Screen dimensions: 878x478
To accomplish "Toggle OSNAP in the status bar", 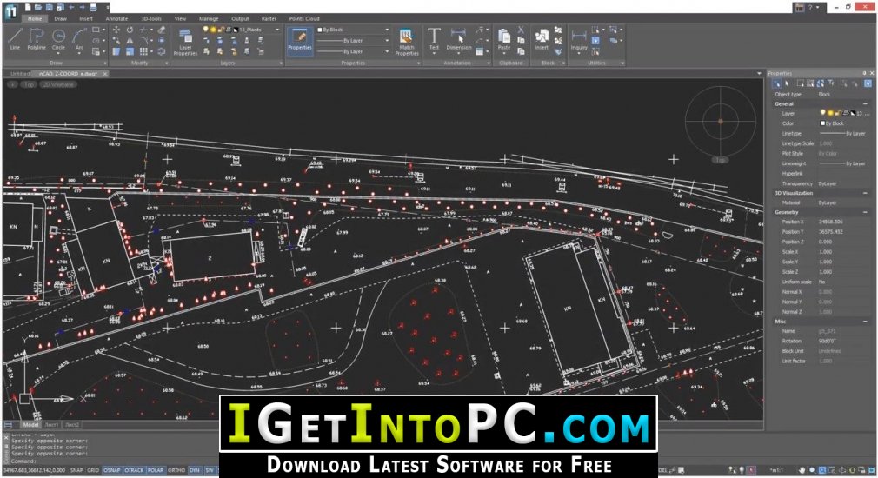I will (112, 470).
